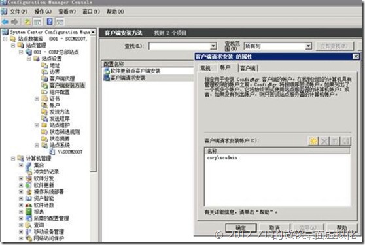365x245 pixels.
Task: Open the 操作(A) menu
Action: point(43,12)
